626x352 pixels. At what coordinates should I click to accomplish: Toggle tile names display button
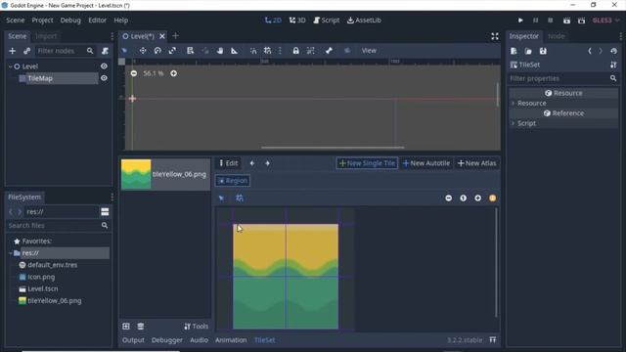tap(493, 198)
